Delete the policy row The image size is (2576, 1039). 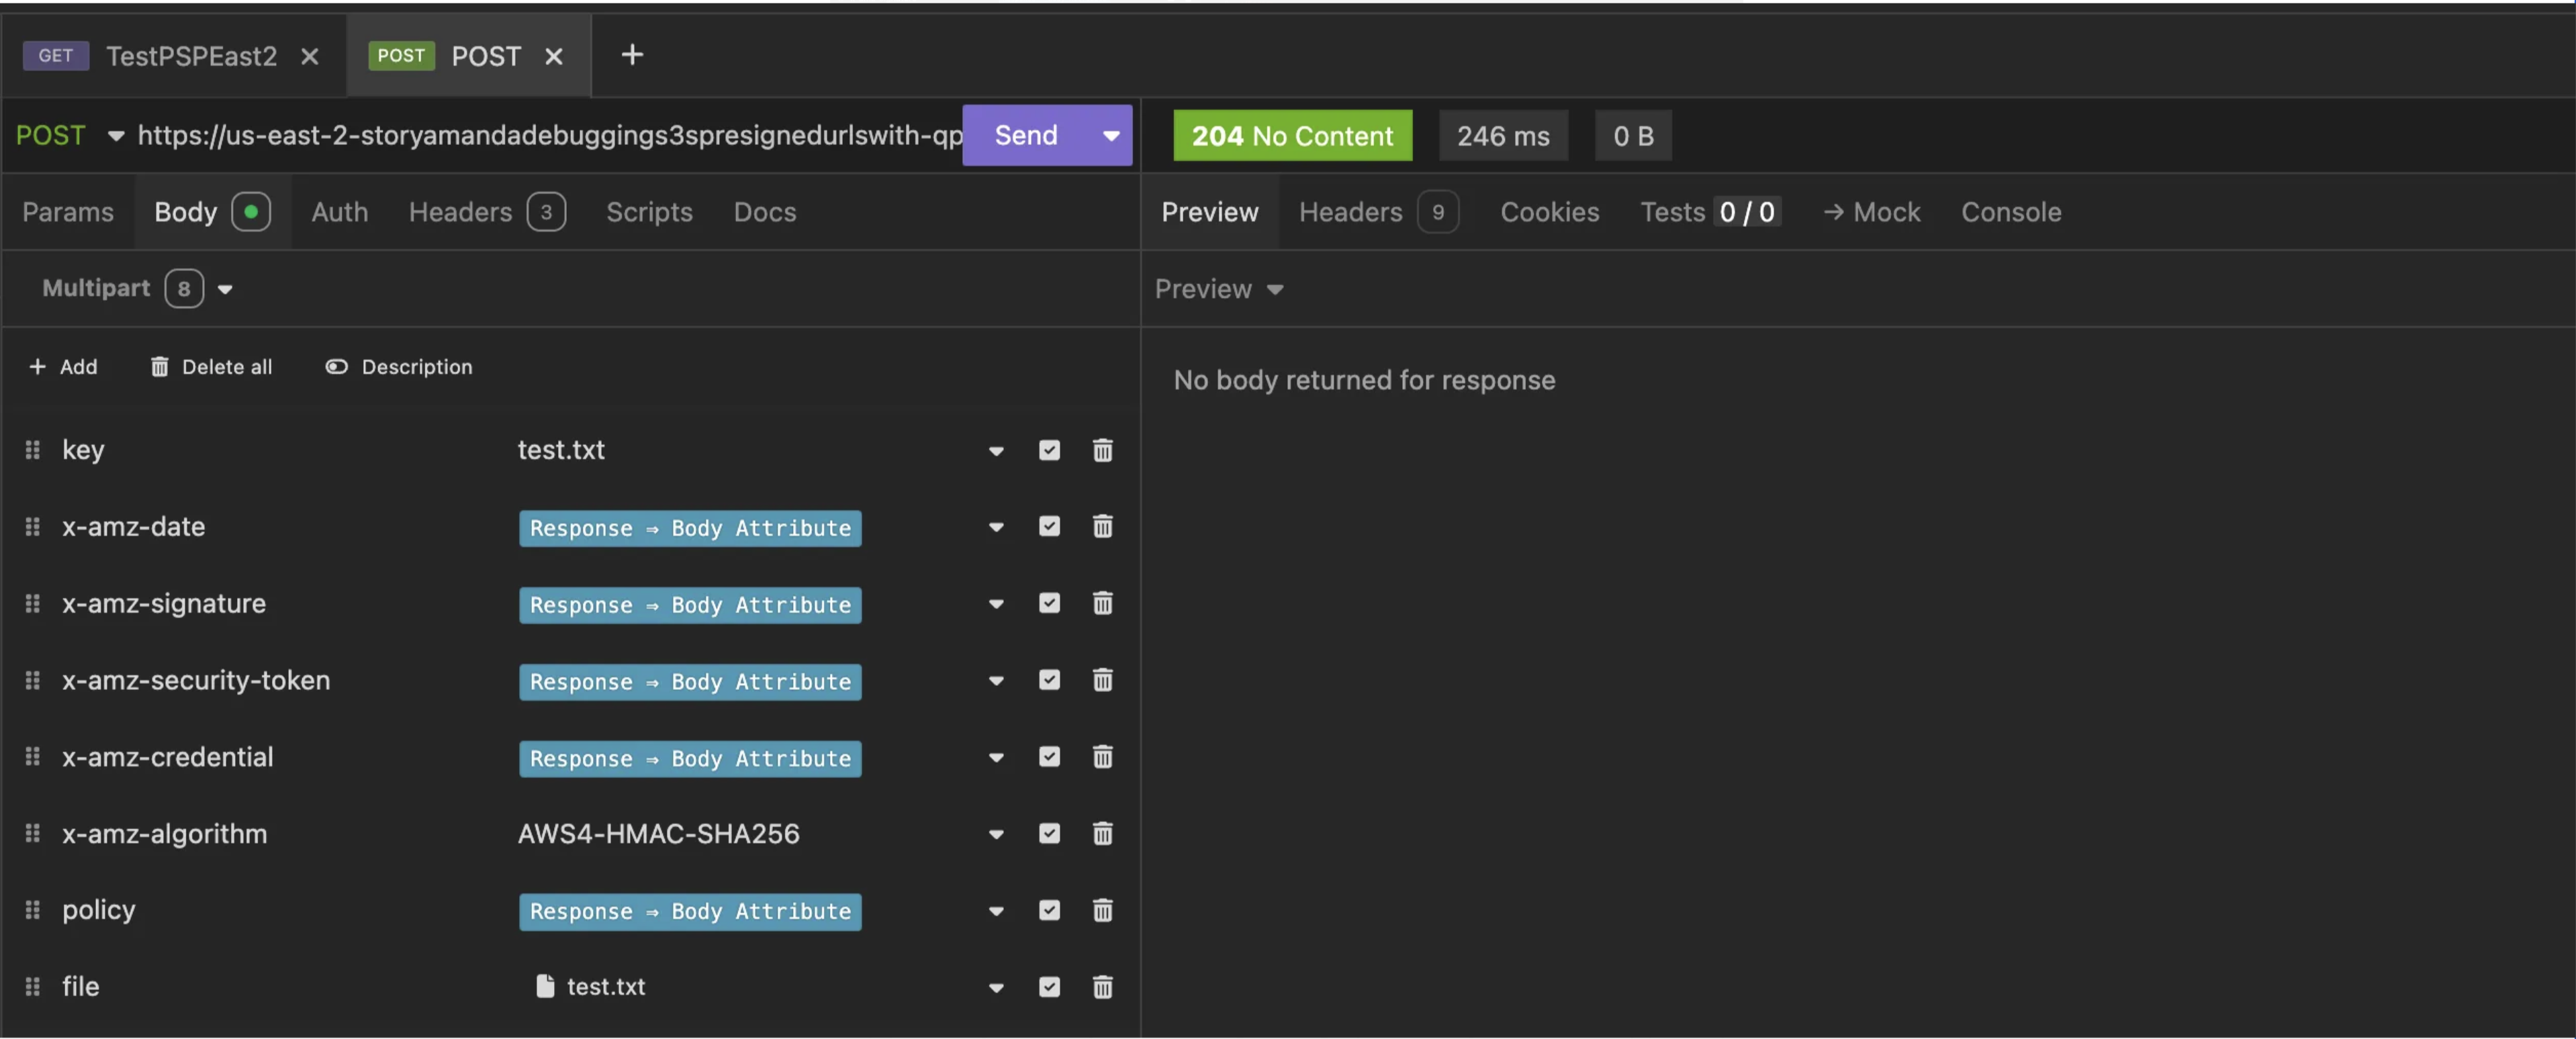coord(1102,910)
